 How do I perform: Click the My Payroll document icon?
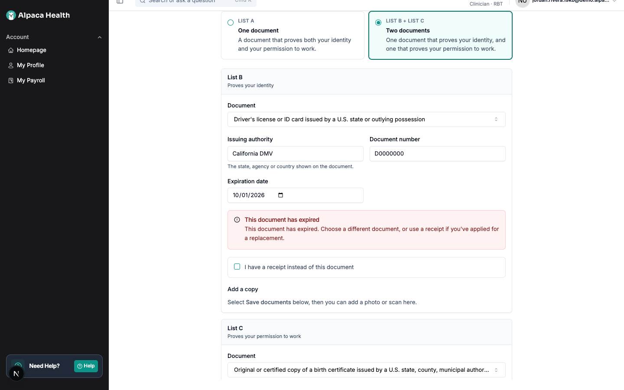click(x=11, y=81)
